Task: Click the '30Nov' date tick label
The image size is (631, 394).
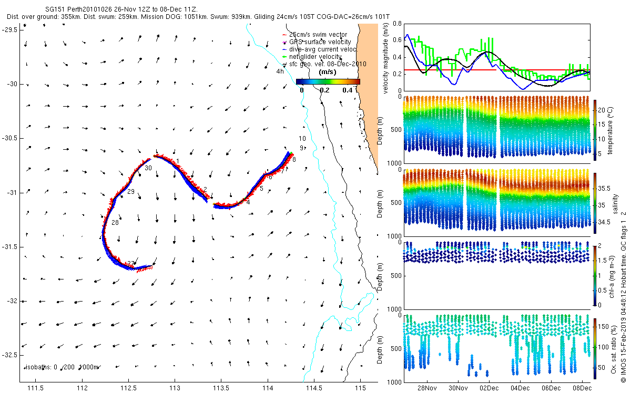Action: [457, 388]
